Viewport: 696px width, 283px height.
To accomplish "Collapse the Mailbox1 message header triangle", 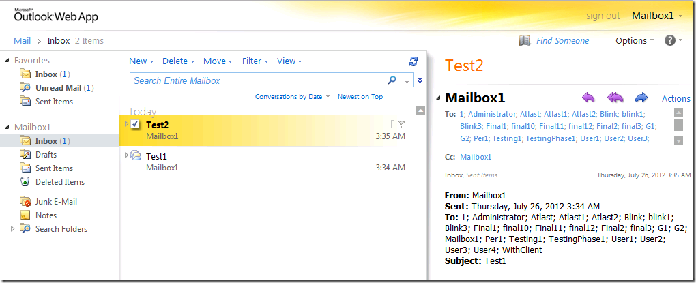I will [x=439, y=98].
